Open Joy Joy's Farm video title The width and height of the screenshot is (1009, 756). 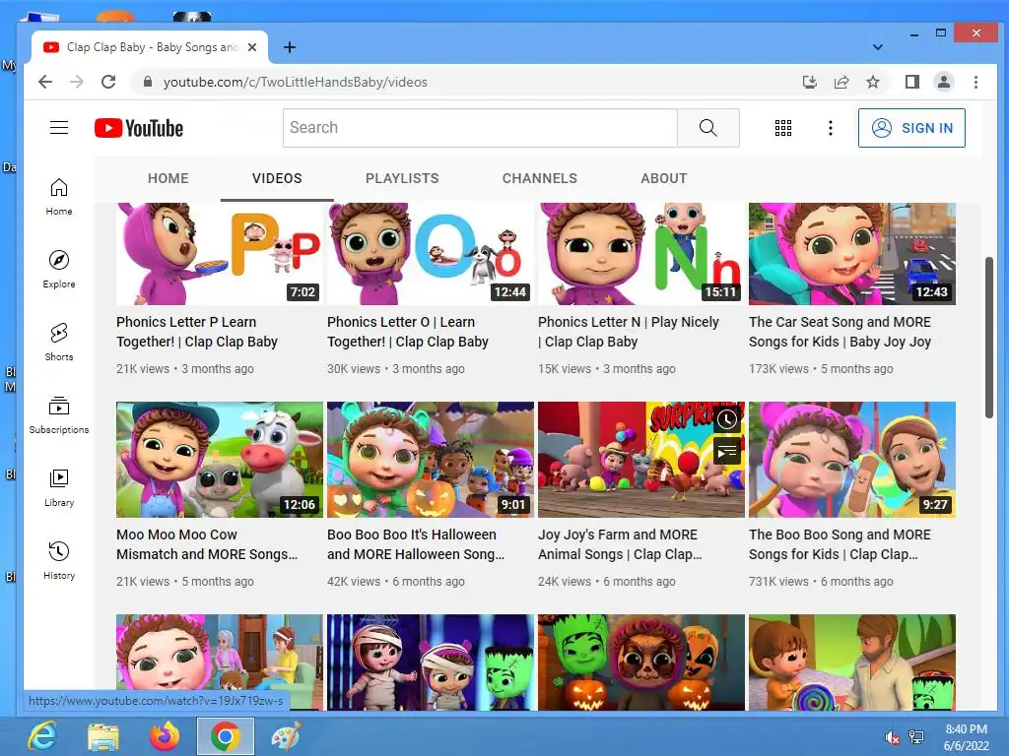620,543
